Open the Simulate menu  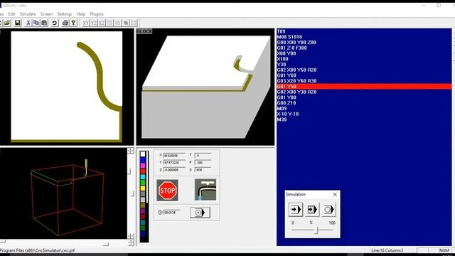28,14
